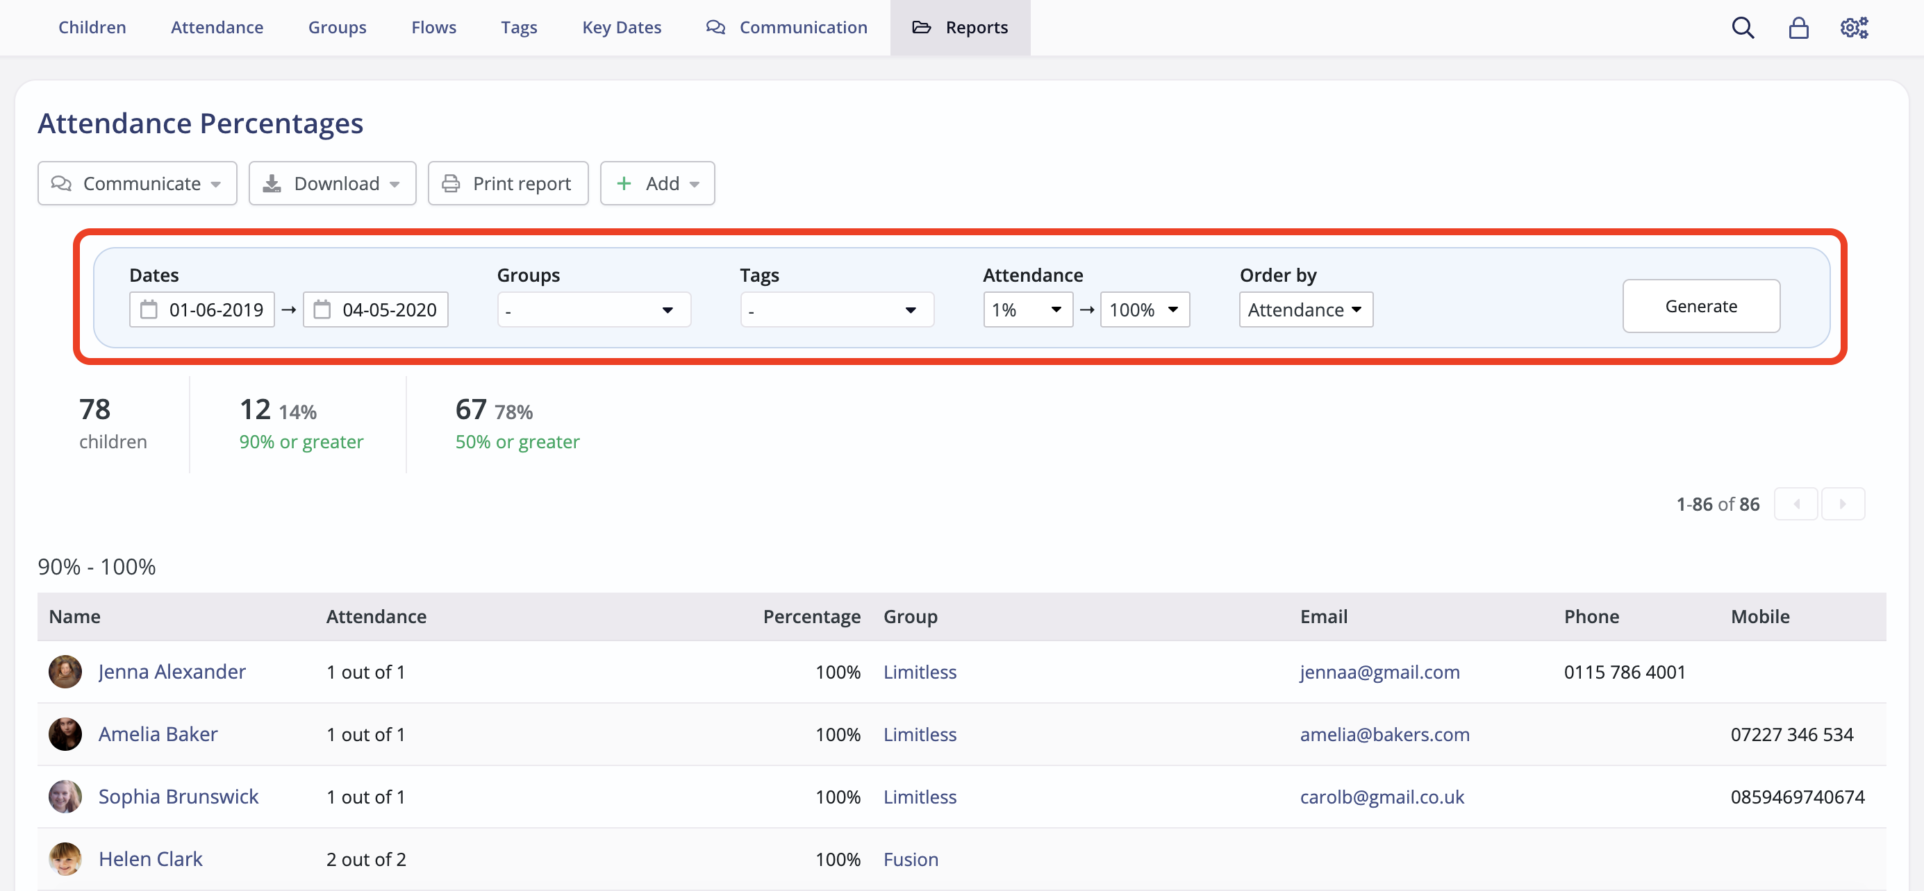Open the Groups filter dropdown

[593, 309]
